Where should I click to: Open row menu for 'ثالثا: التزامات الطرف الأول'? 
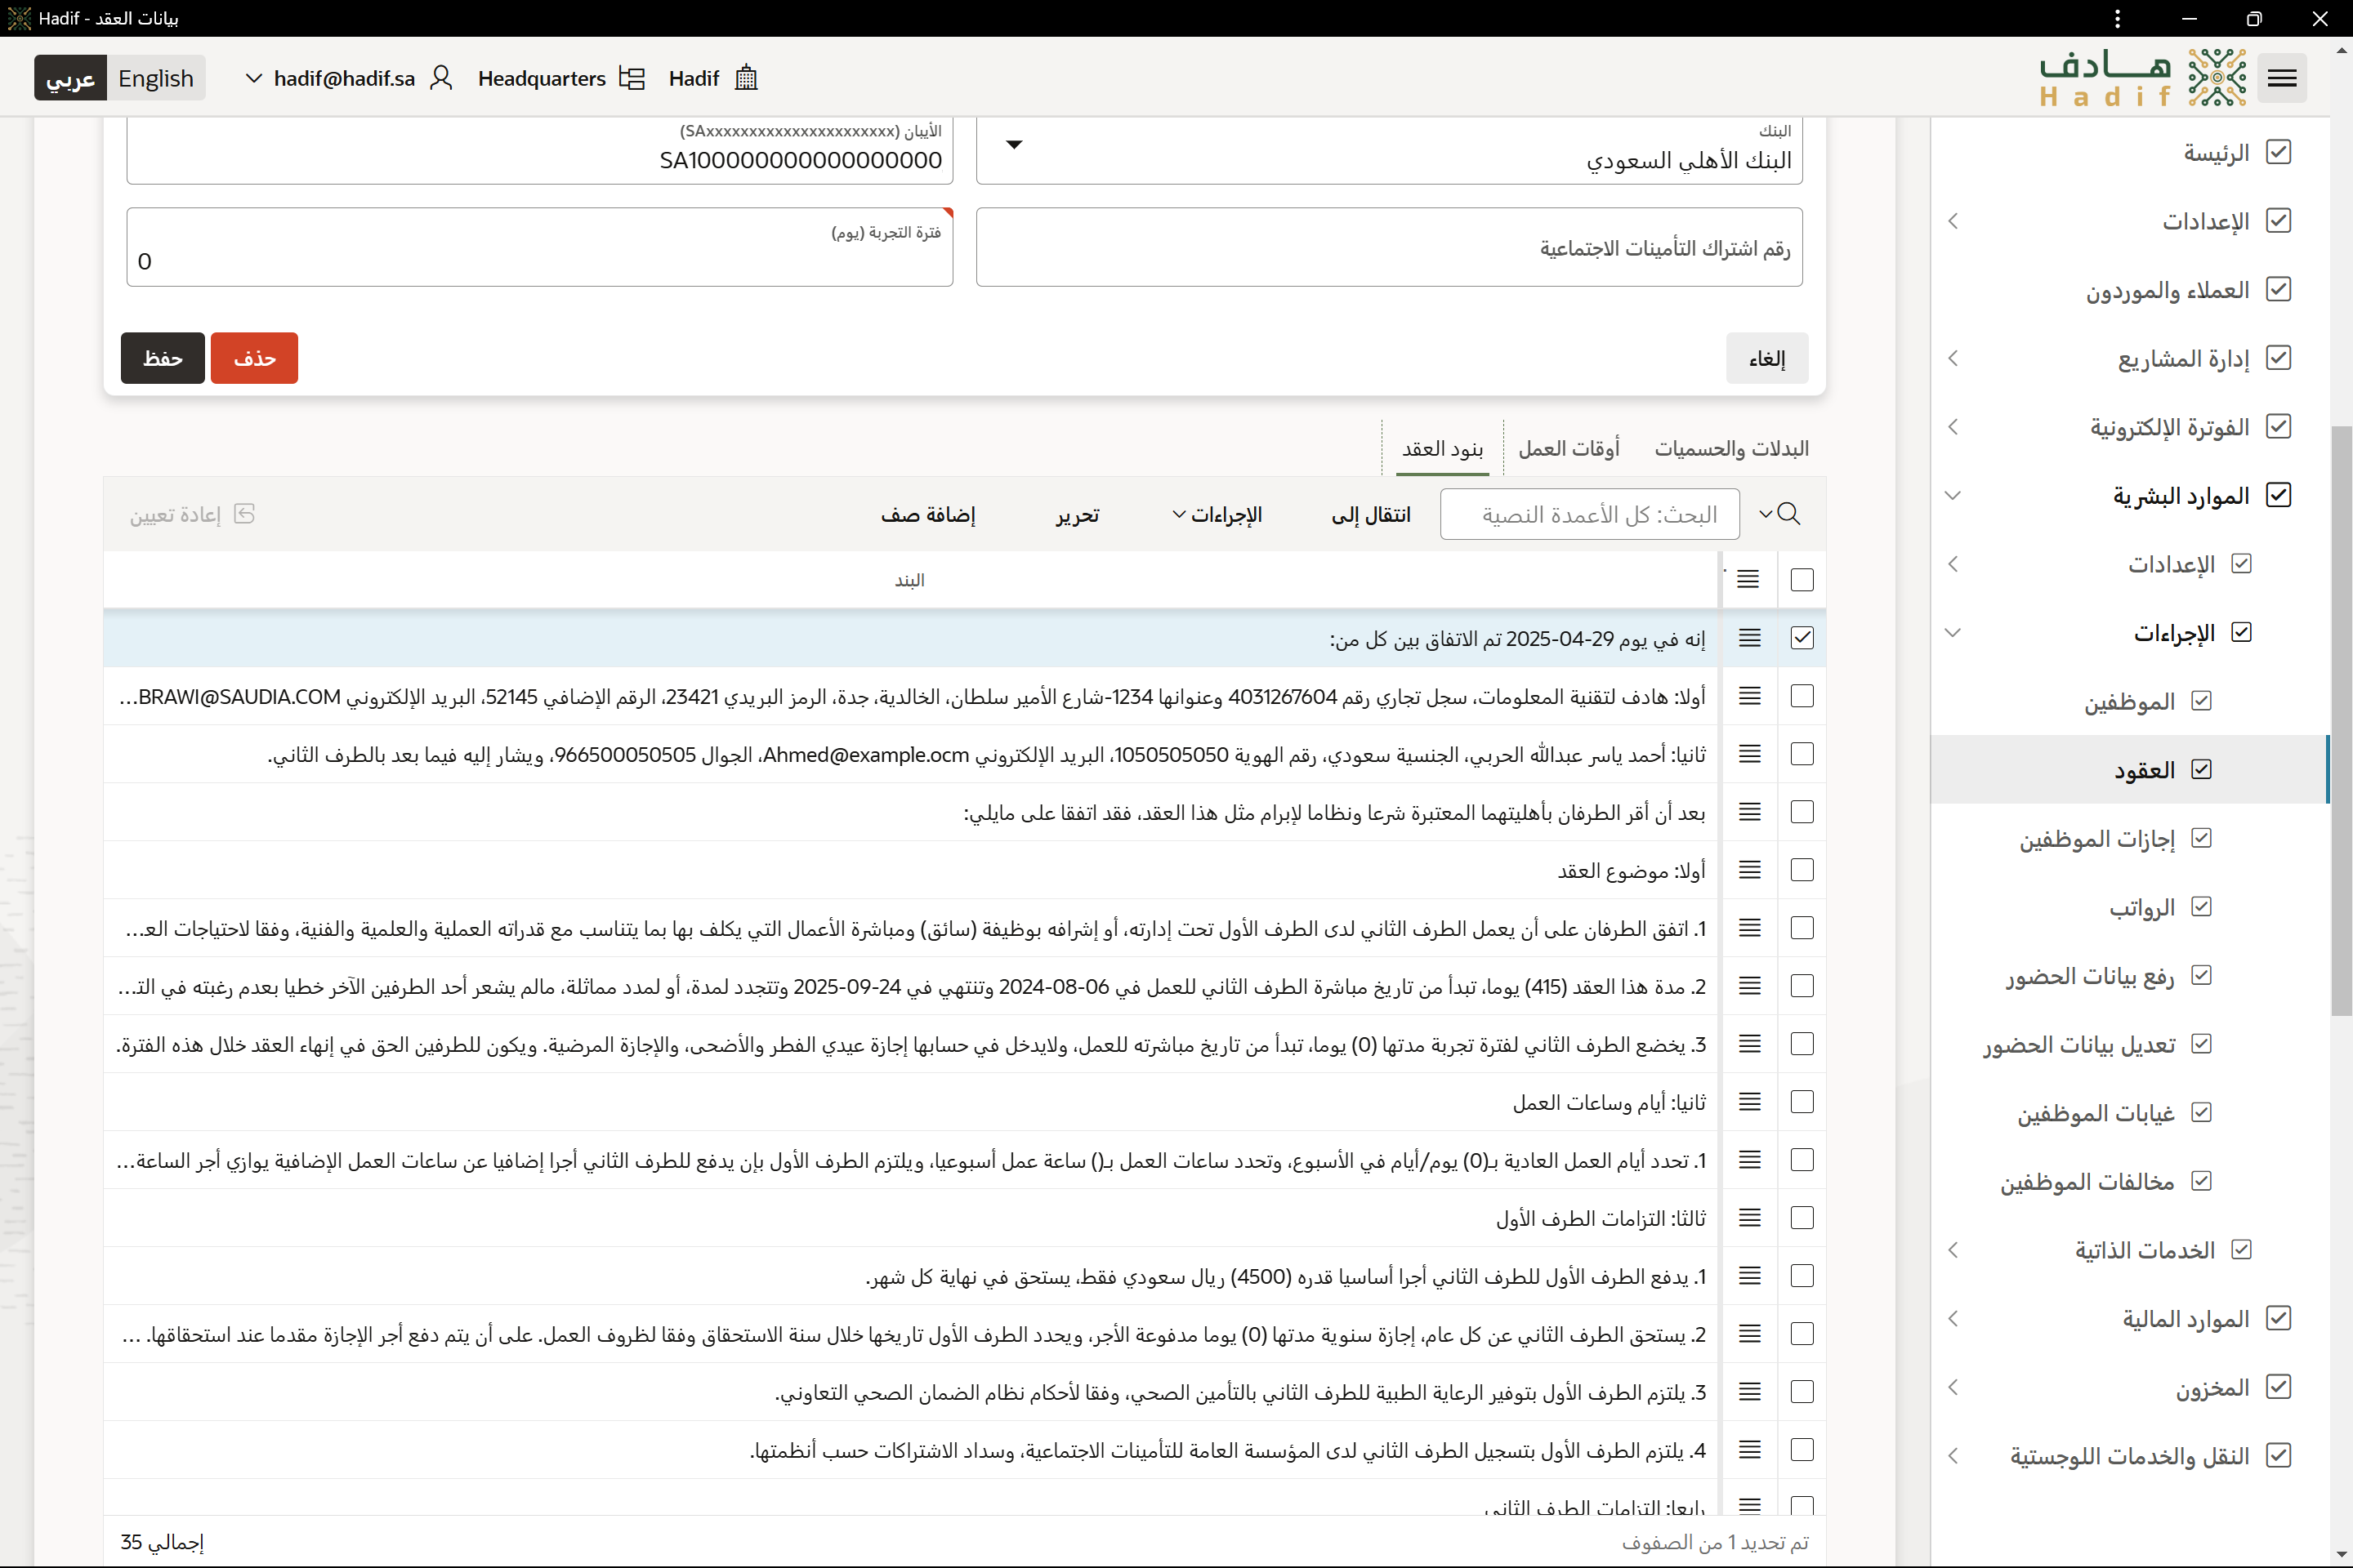1750,1218
